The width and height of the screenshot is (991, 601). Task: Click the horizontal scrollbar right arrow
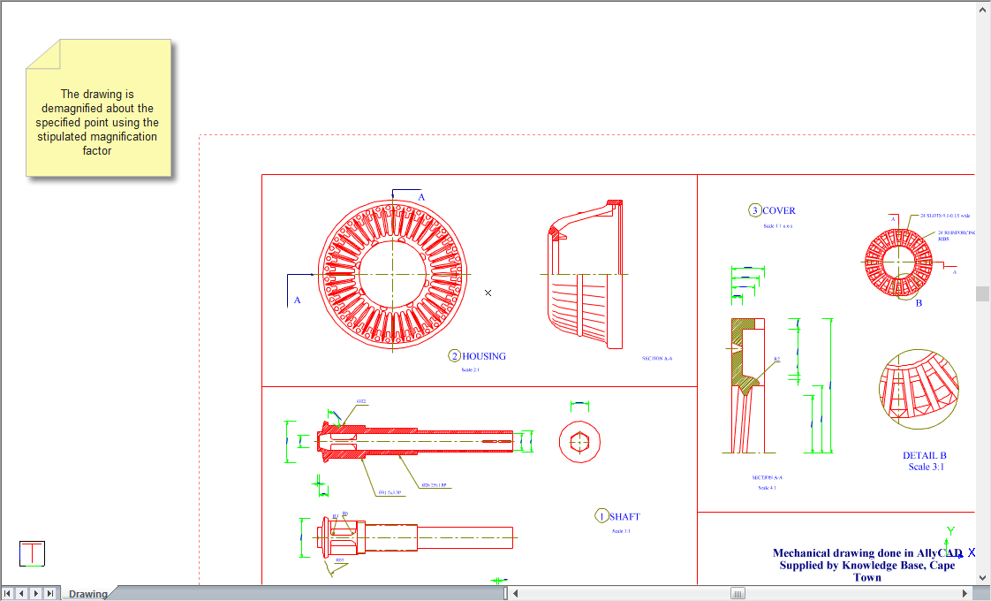[x=969, y=593]
